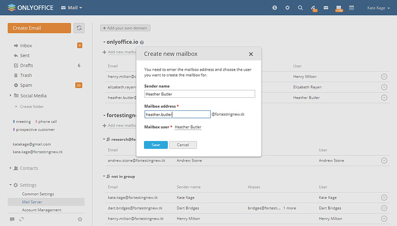The image size is (397, 226).
Task: Click the top bar mail envelope icon
Action: (326, 8)
